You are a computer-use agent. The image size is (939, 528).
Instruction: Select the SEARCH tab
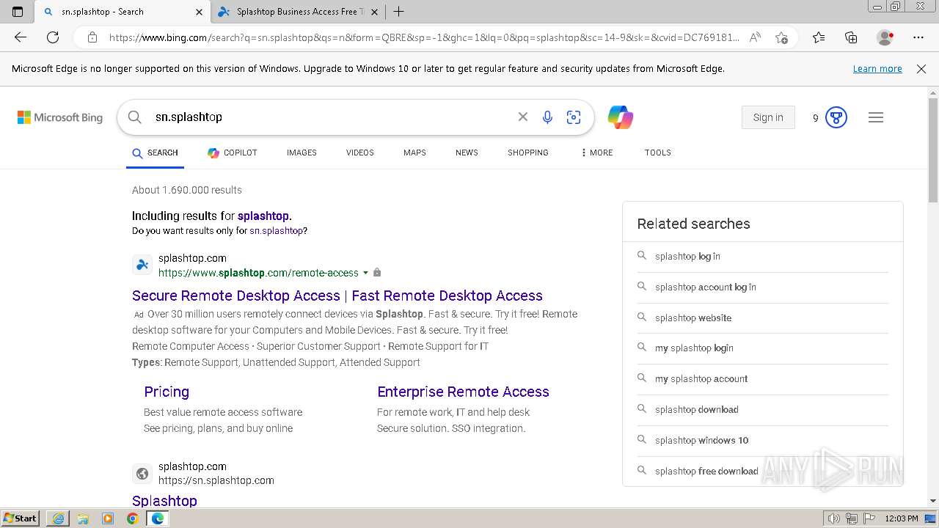[x=155, y=153]
